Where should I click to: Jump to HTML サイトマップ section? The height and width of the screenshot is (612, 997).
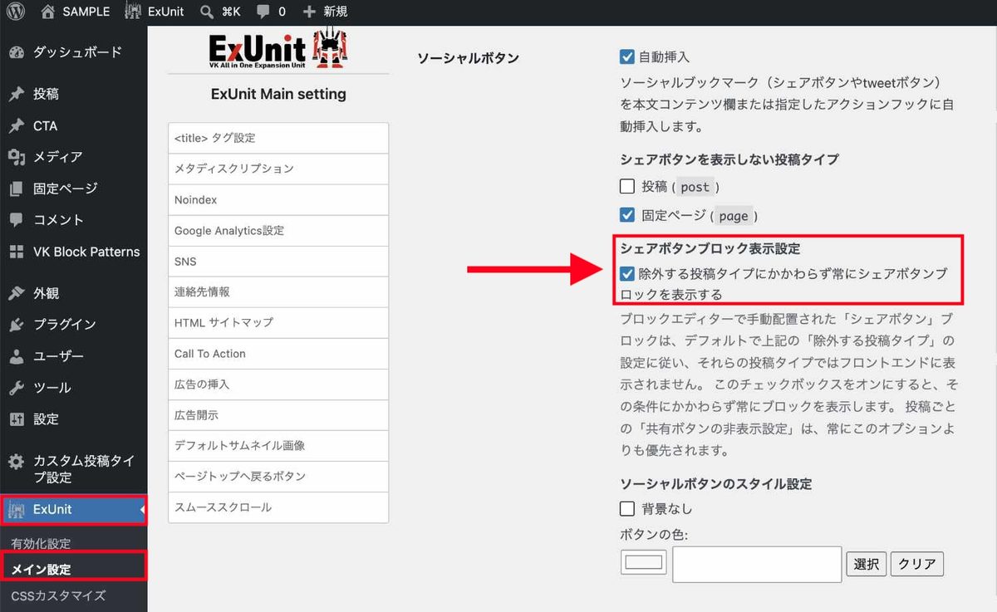click(278, 322)
